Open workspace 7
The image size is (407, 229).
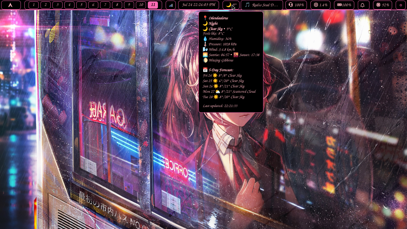(105, 5)
